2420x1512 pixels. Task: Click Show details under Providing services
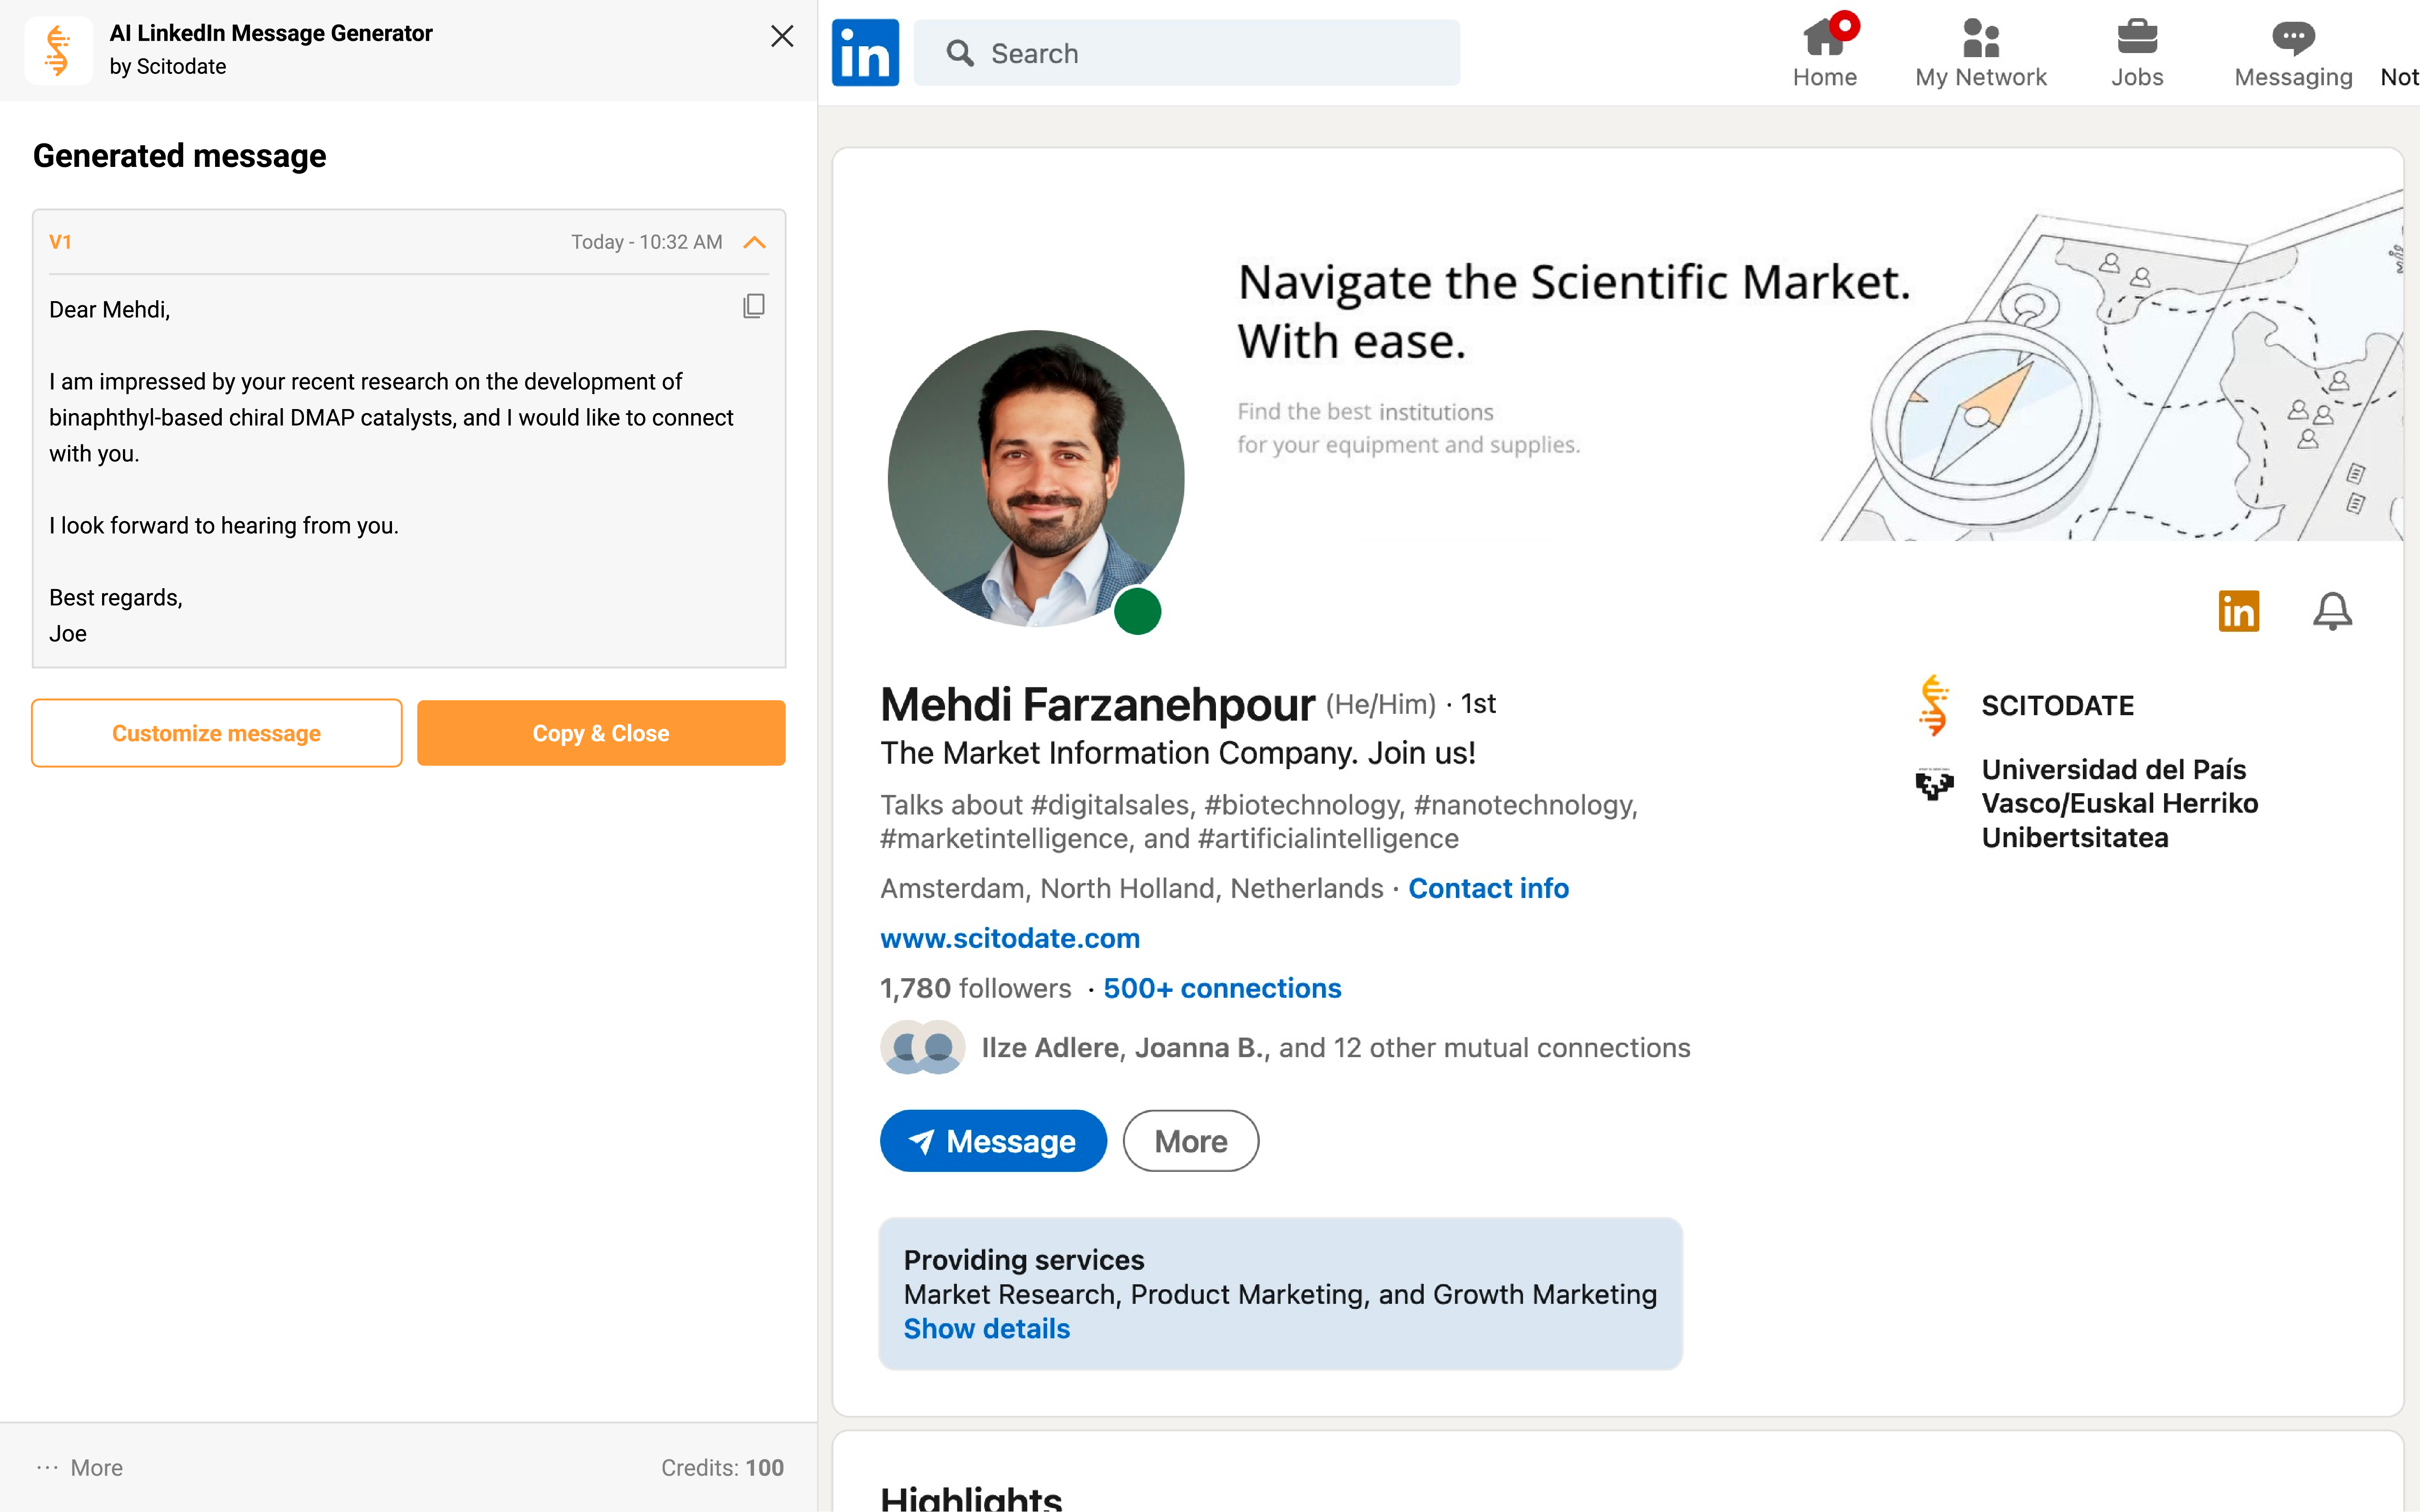[986, 1329]
